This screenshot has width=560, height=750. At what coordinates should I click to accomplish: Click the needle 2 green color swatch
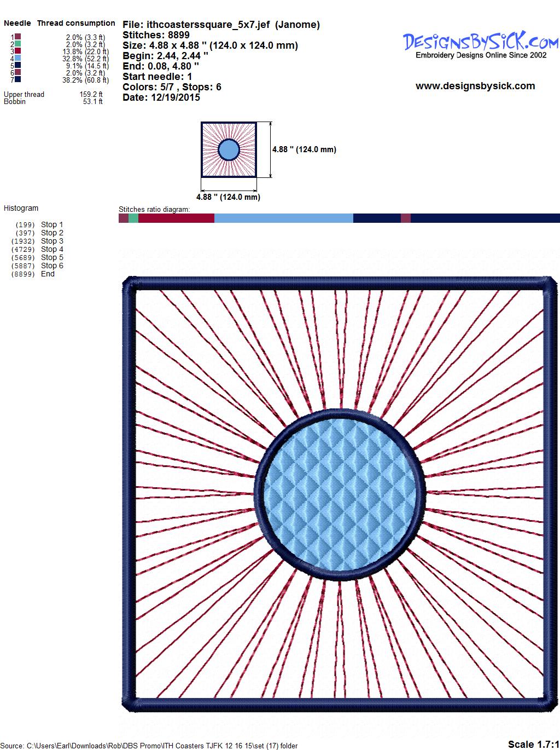click(x=18, y=44)
